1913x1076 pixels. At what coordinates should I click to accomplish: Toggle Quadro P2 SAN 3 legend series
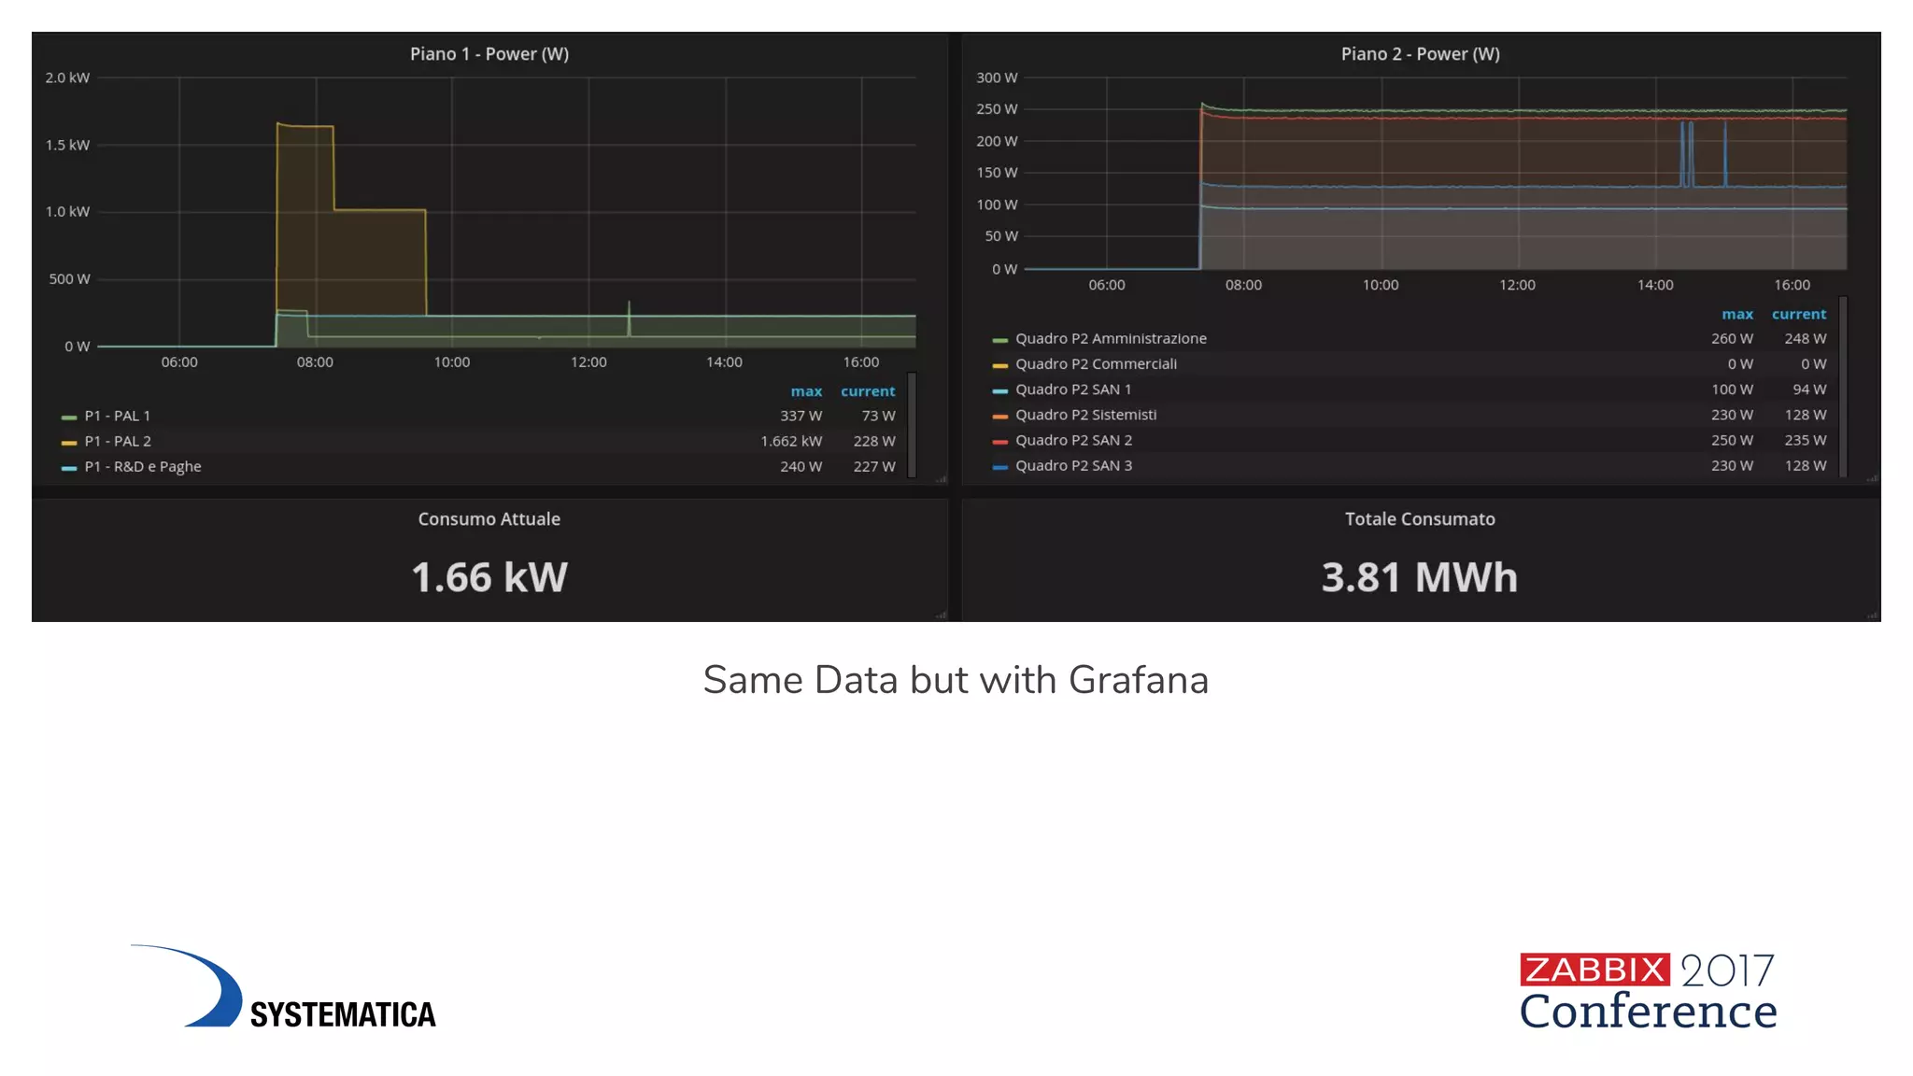pyautogui.click(x=1073, y=465)
